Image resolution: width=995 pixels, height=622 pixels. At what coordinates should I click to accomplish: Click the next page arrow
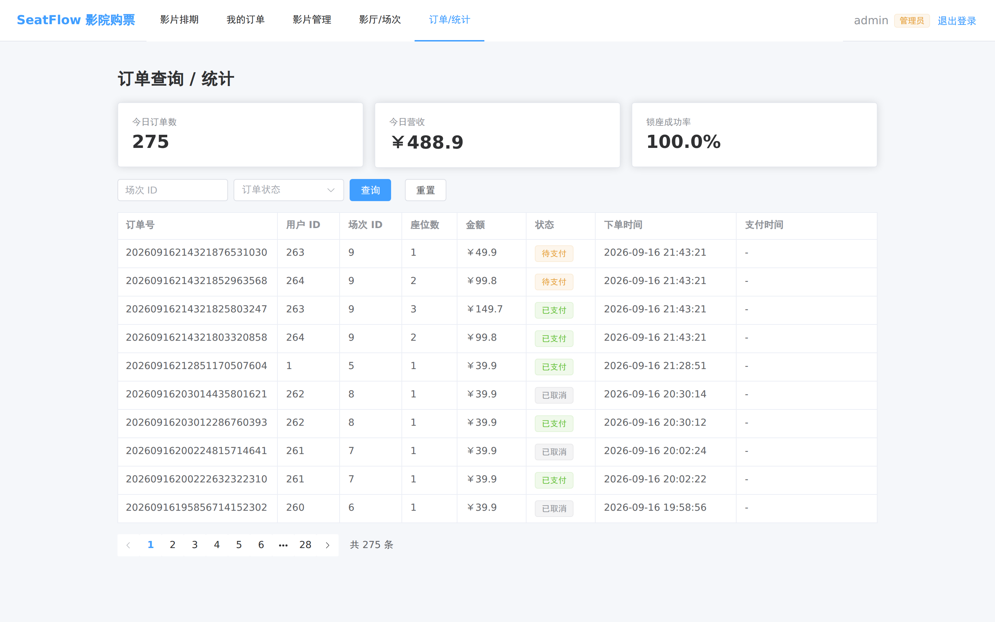point(328,545)
